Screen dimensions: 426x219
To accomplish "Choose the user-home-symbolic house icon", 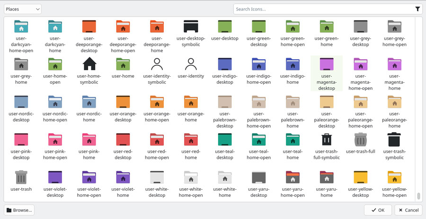I will [89, 64].
